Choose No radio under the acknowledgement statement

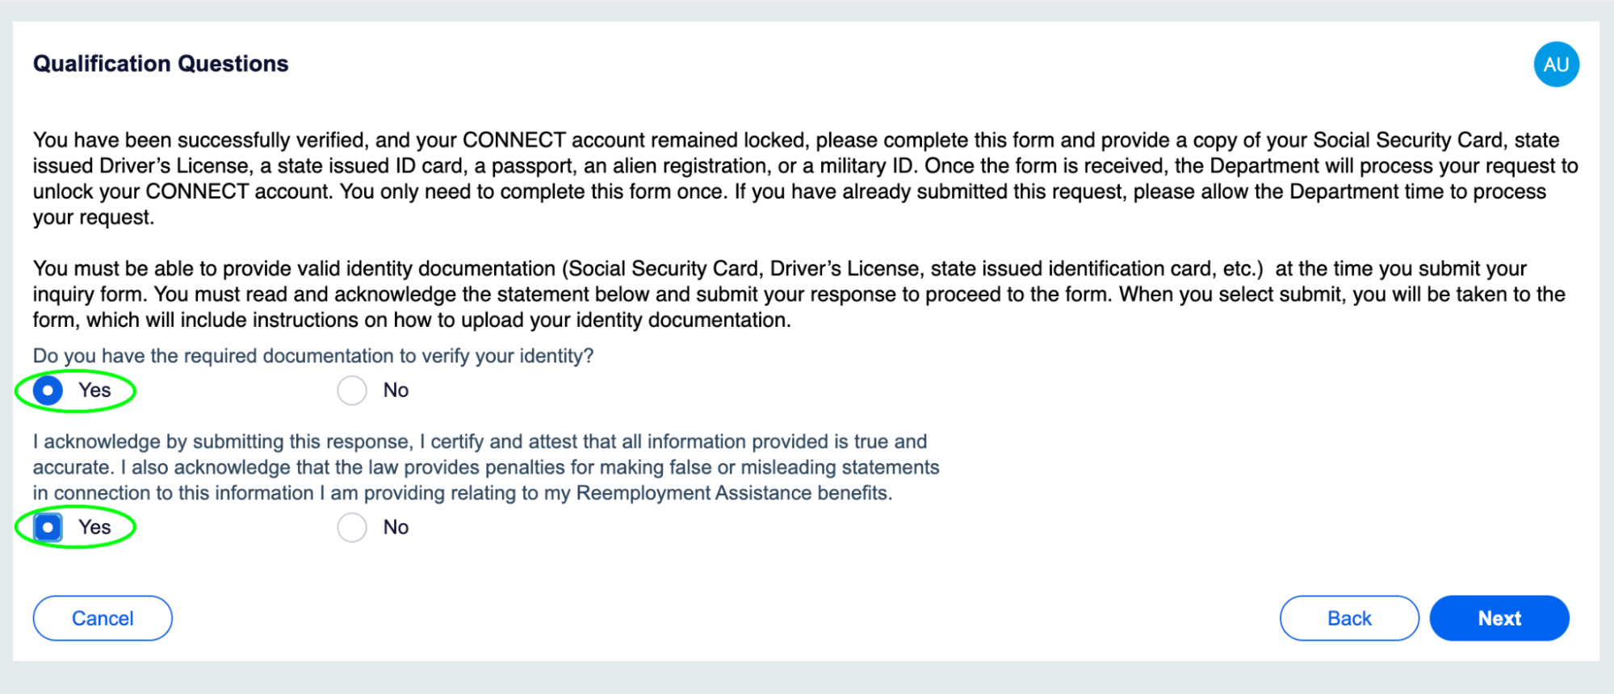352,528
